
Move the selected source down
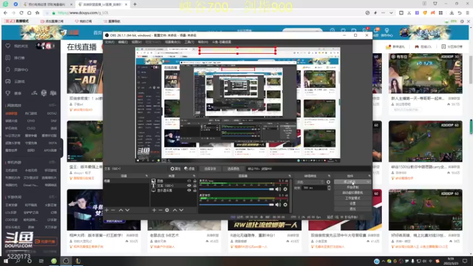182,210
